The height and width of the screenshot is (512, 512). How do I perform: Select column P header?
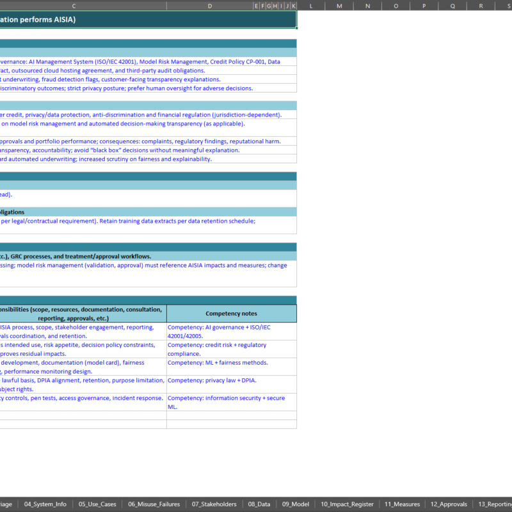coord(424,6)
